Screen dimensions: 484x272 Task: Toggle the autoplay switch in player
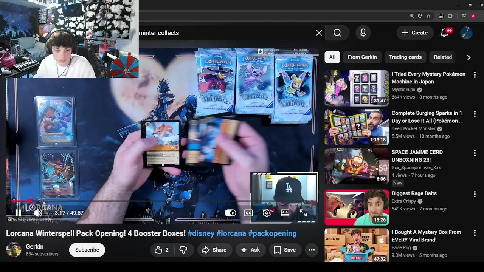pos(230,213)
